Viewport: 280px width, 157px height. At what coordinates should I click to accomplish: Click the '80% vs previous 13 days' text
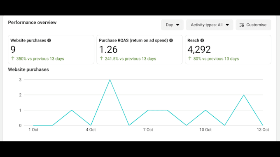point(216,59)
